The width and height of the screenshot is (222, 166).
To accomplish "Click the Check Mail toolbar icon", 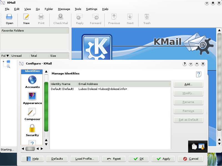I will tap(60, 19).
